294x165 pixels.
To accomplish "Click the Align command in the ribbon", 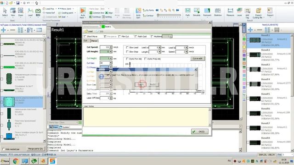I will click(x=109, y=13).
